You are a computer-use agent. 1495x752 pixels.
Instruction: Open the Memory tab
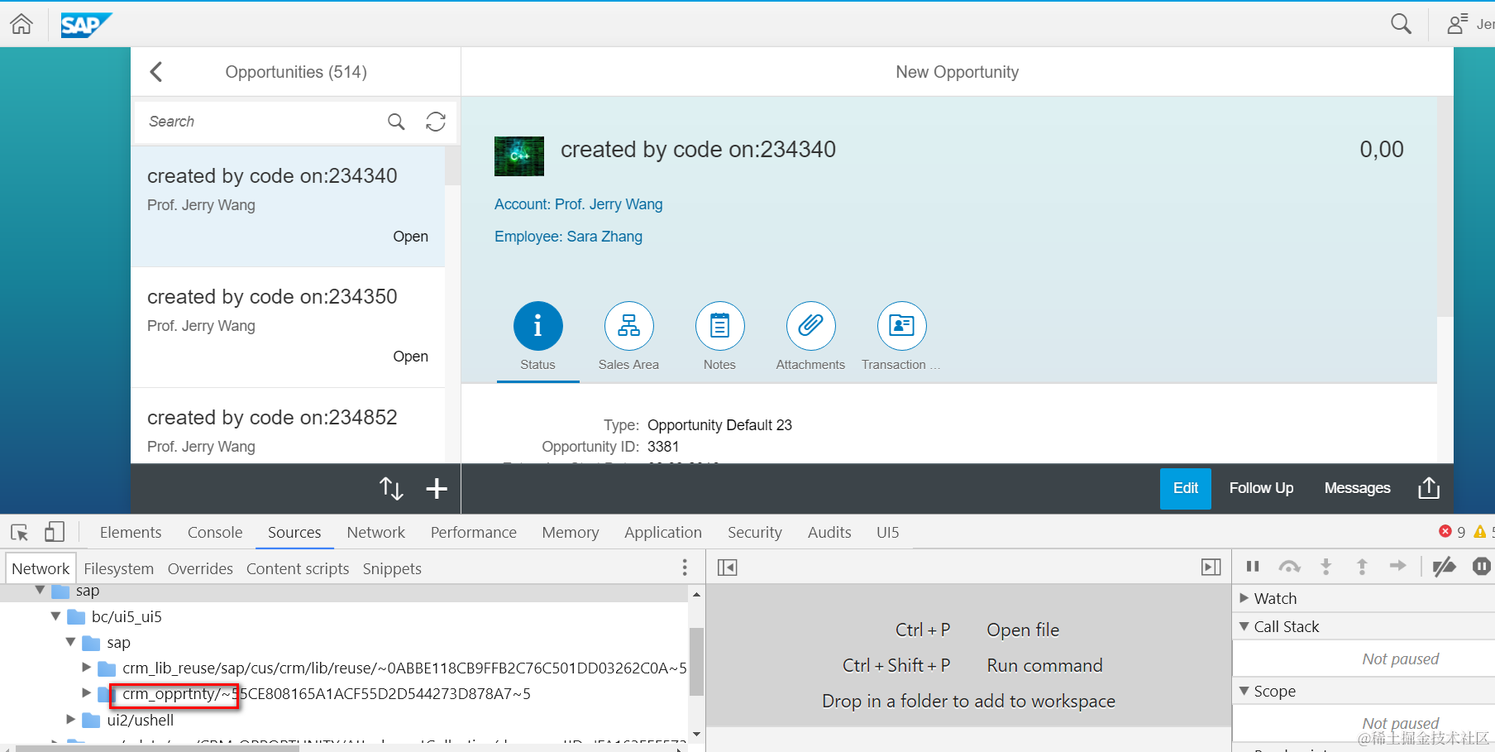pyautogui.click(x=571, y=532)
